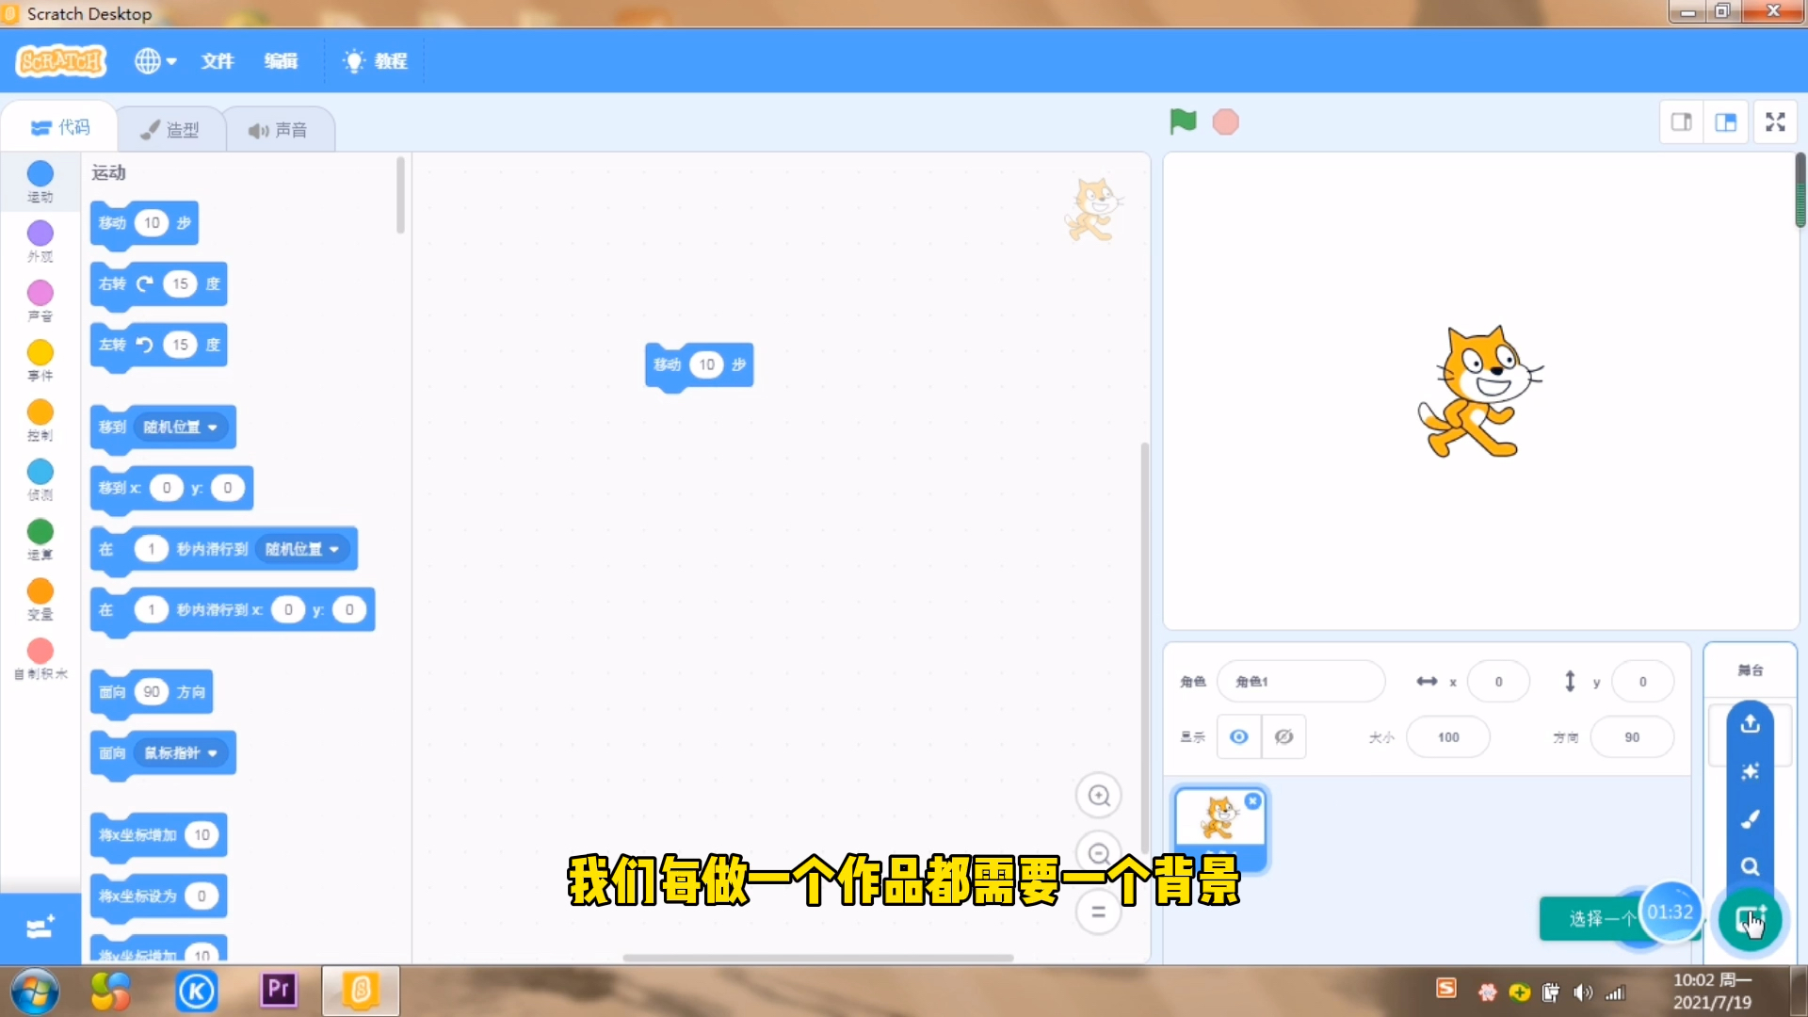Screen dimensions: 1808x1017
Task: Pick a surprise random backdrop
Action: click(x=1751, y=772)
